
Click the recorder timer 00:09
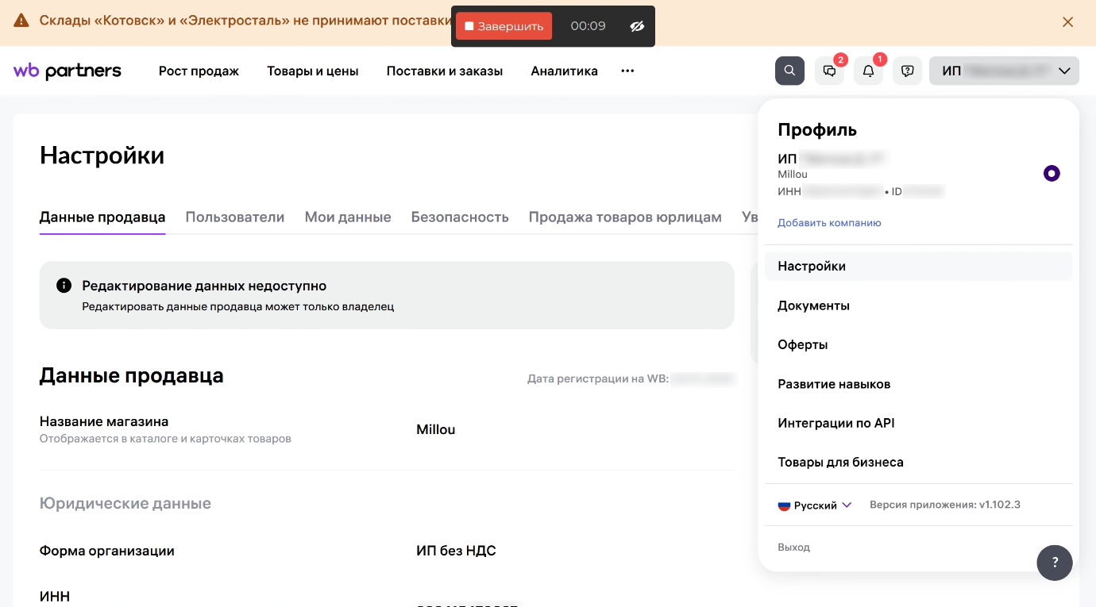(x=588, y=26)
